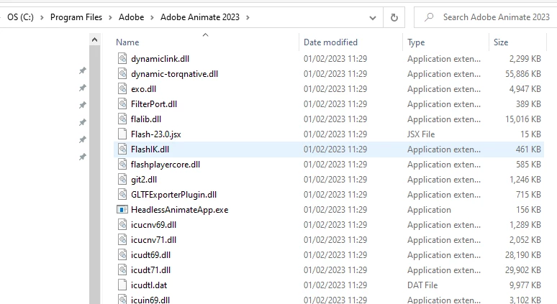
Task: Refresh the Adobe Animate 2023 folder
Action: pyautogui.click(x=394, y=17)
